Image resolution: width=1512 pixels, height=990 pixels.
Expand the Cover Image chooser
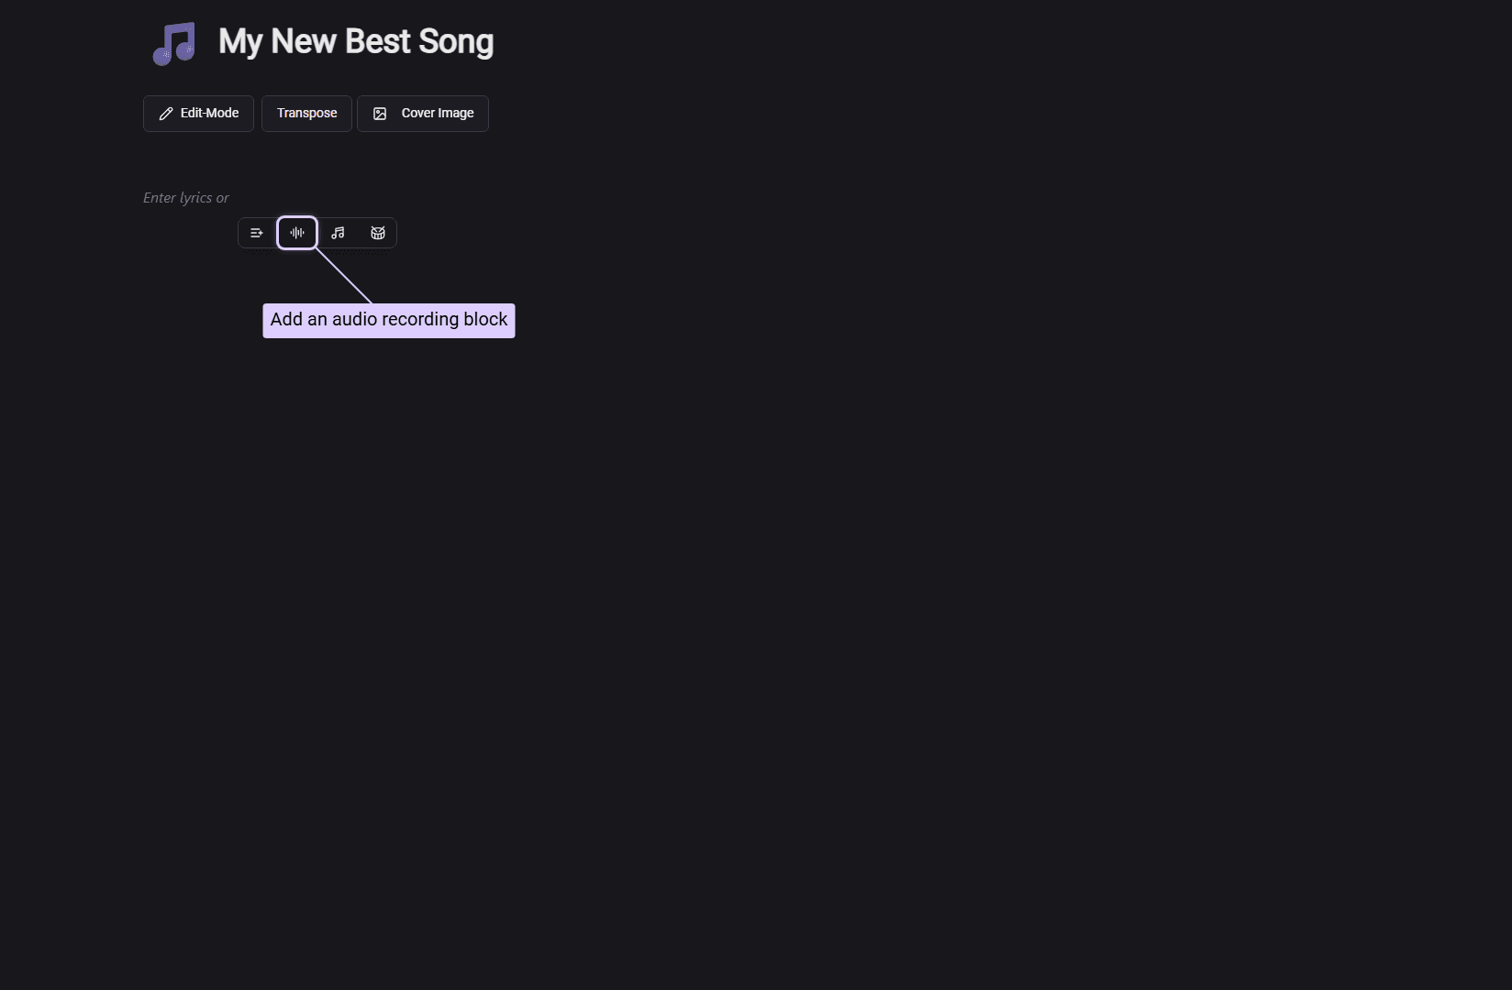pyautogui.click(x=423, y=114)
